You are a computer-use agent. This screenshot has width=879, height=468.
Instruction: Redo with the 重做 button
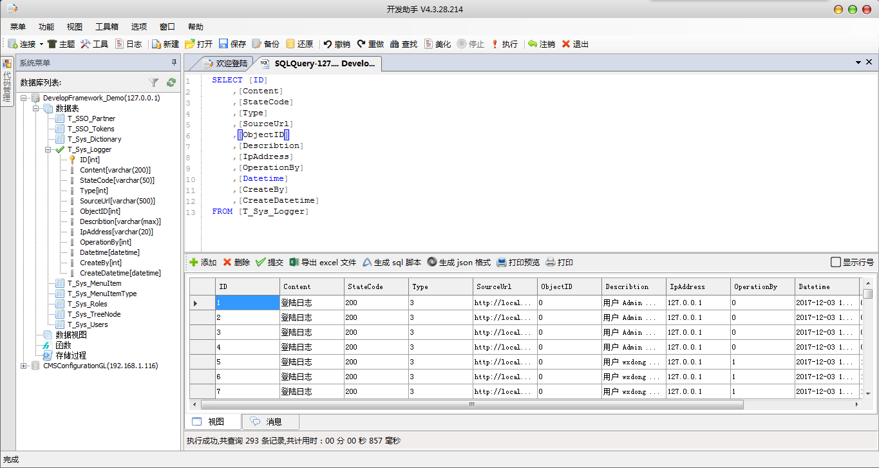coord(370,44)
